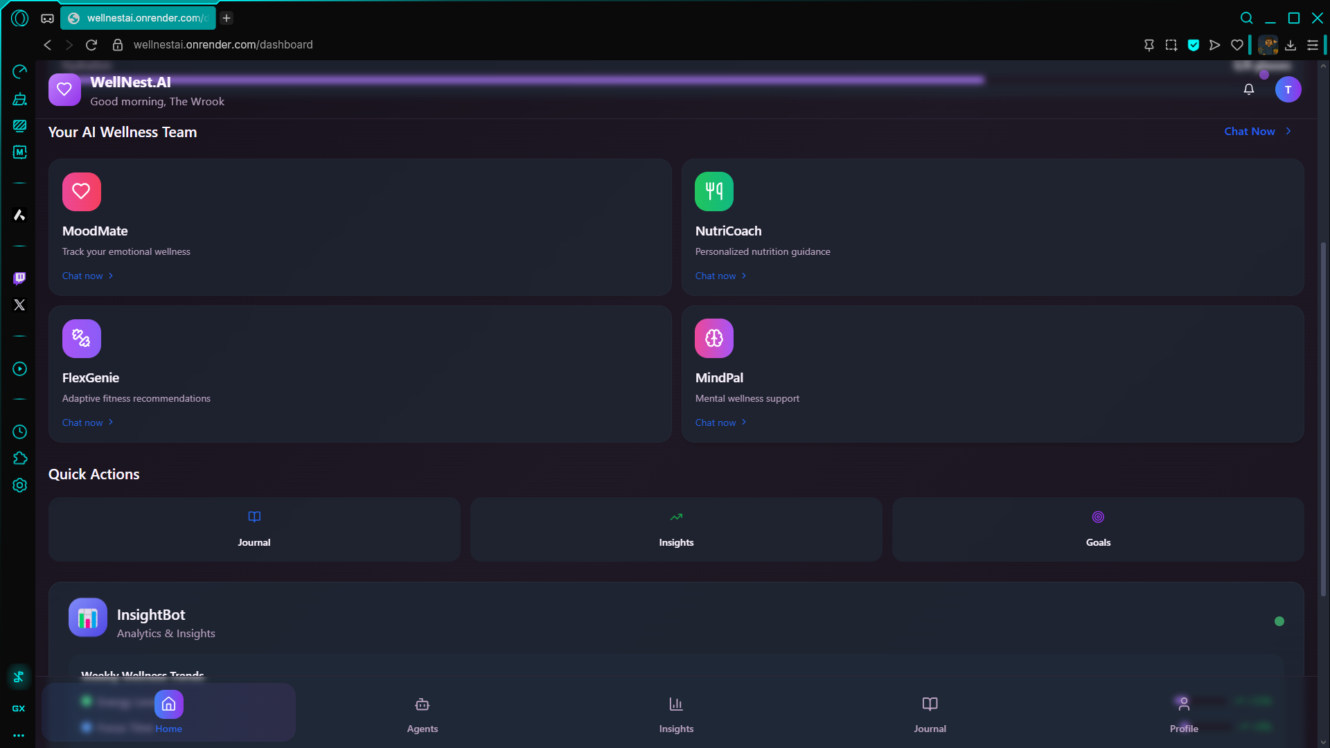Click the MoodMate heart icon
Screen dimensions: 1330x748
[x=81, y=192]
